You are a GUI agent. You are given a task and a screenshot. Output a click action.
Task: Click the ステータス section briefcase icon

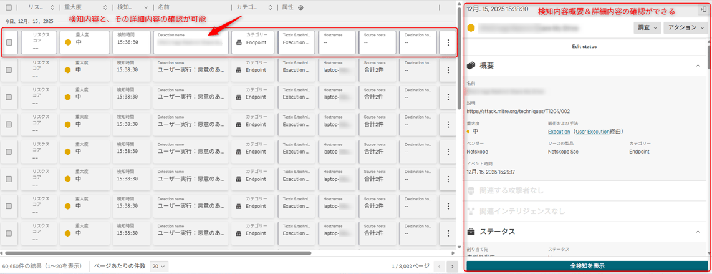point(471,232)
